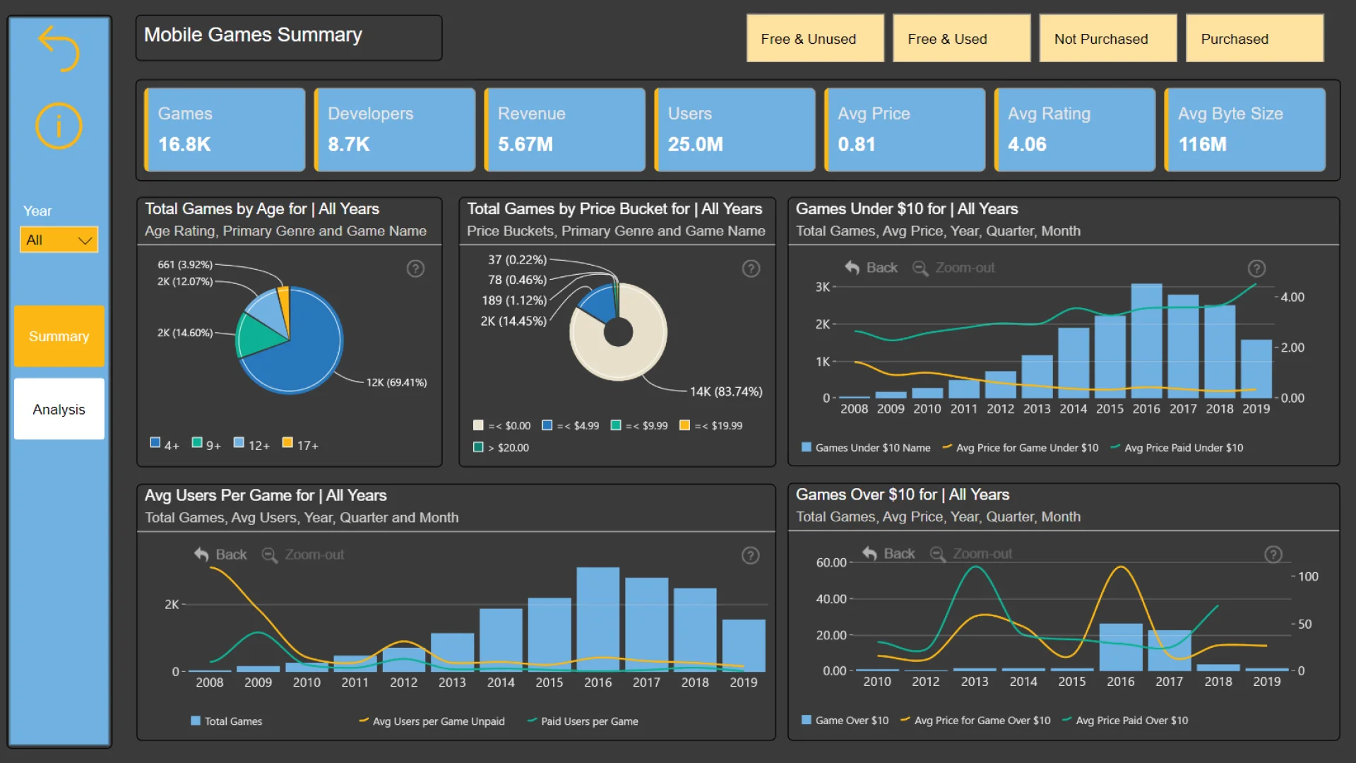Toggle 4+ legend swatch in age chart
Screen dimensions: 1356x763
(x=155, y=443)
